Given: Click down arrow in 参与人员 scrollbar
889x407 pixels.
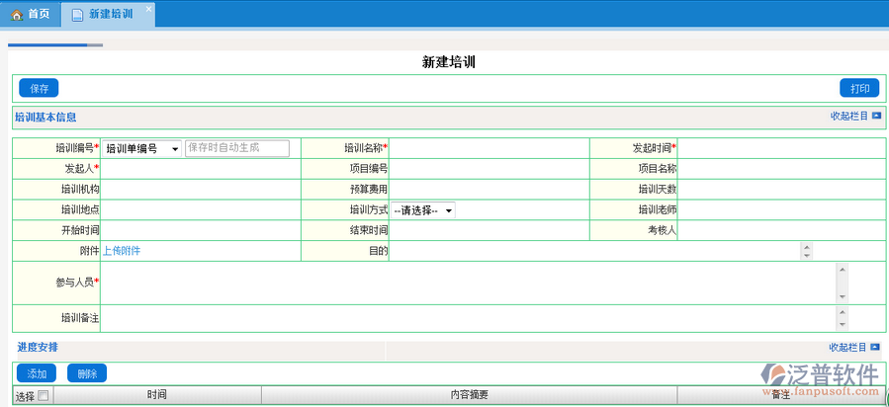Looking at the screenshot, I should pos(842,297).
